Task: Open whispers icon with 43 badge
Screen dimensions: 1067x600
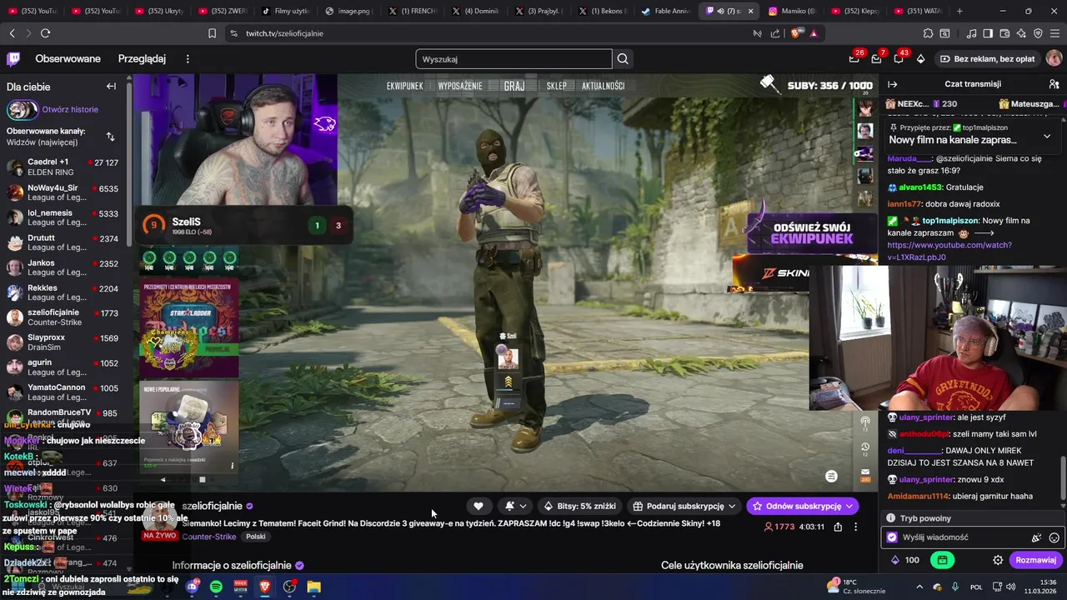Action: tap(899, 58)
